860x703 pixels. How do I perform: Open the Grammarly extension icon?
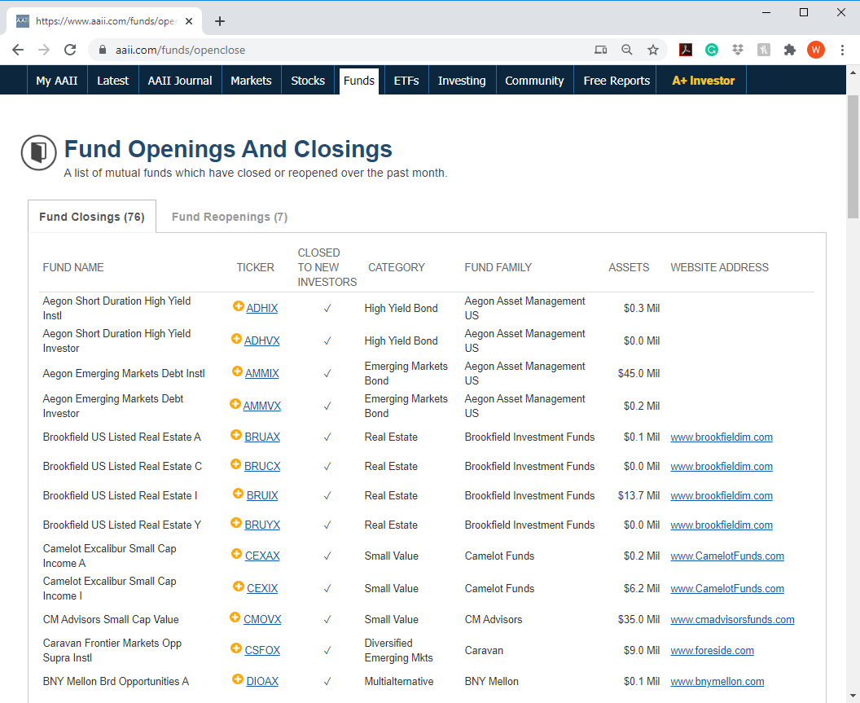(x=712, y=50)
